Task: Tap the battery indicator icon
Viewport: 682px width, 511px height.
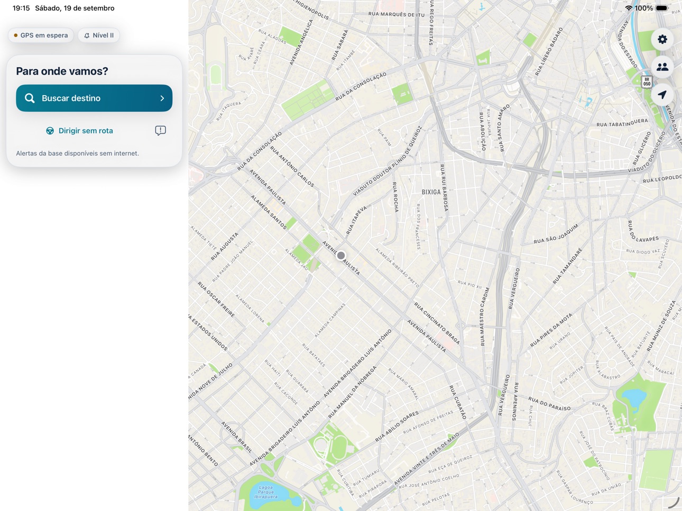Action: point(662,8)
